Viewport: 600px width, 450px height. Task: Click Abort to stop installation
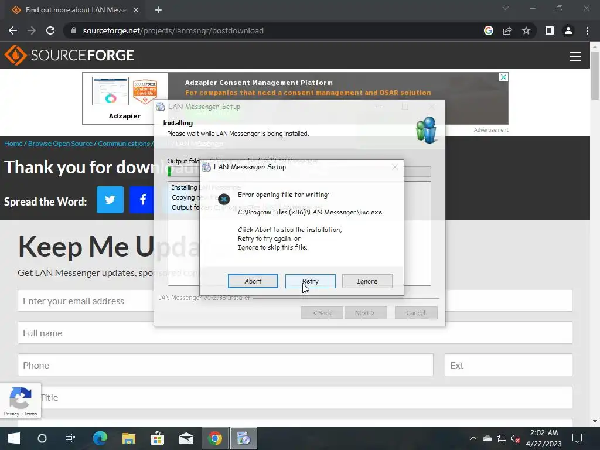tap(253, 281)
